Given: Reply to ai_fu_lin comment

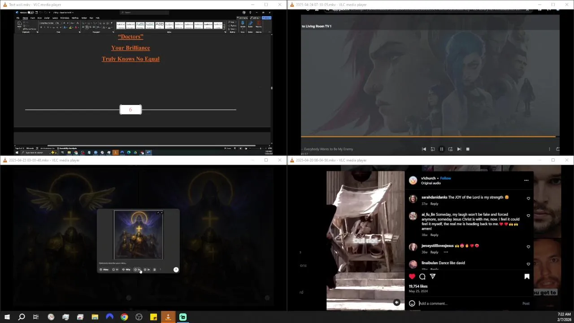Looking at the screenshot, I should pyautogui.click(x=434, y=235).
